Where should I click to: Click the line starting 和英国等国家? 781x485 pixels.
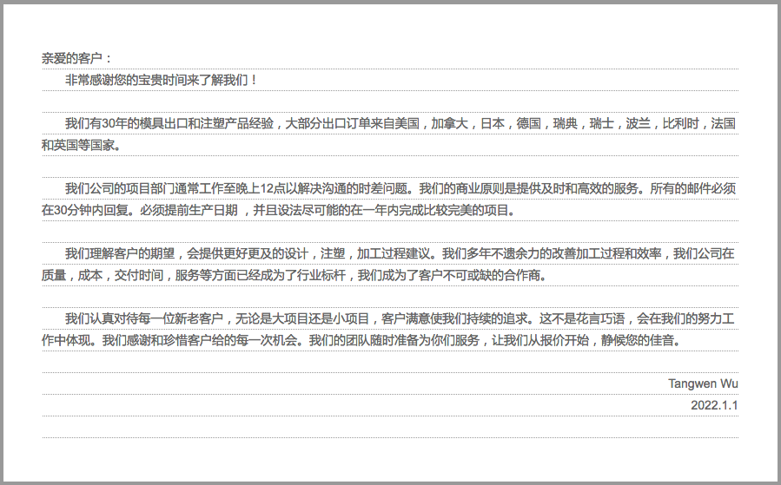point(81,146)
